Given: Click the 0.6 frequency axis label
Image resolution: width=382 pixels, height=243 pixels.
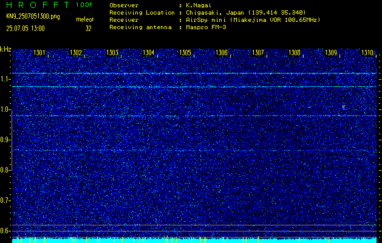Looking at the screenshot, I should pos(5,231).
